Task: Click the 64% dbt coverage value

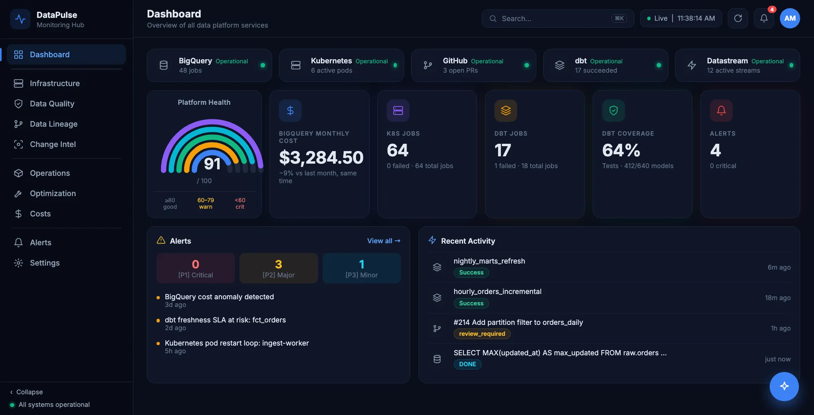Action: click(x=621, y=150)
